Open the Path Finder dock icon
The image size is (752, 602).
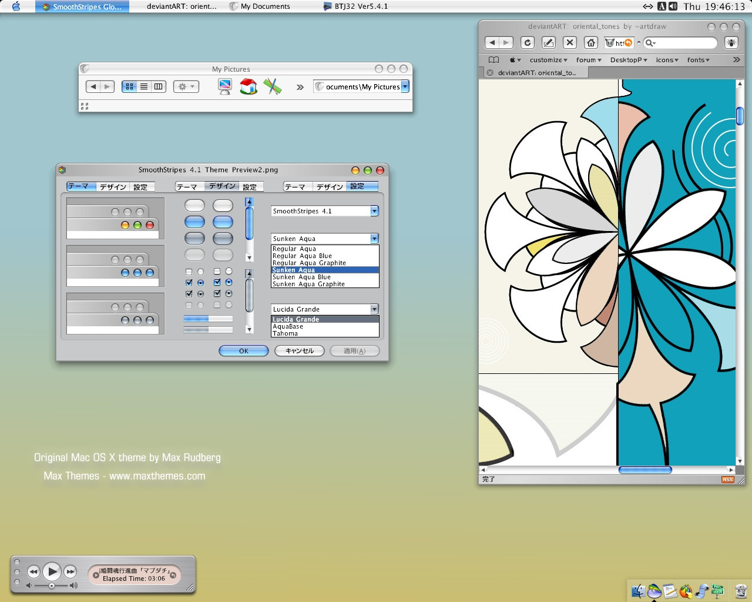pos(717,591)
